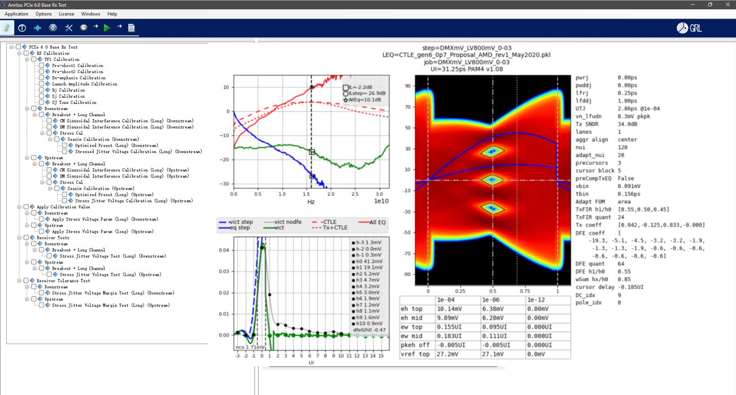Click the eye diagram heatmap plot
736x395 pixels.
[492, 180]
